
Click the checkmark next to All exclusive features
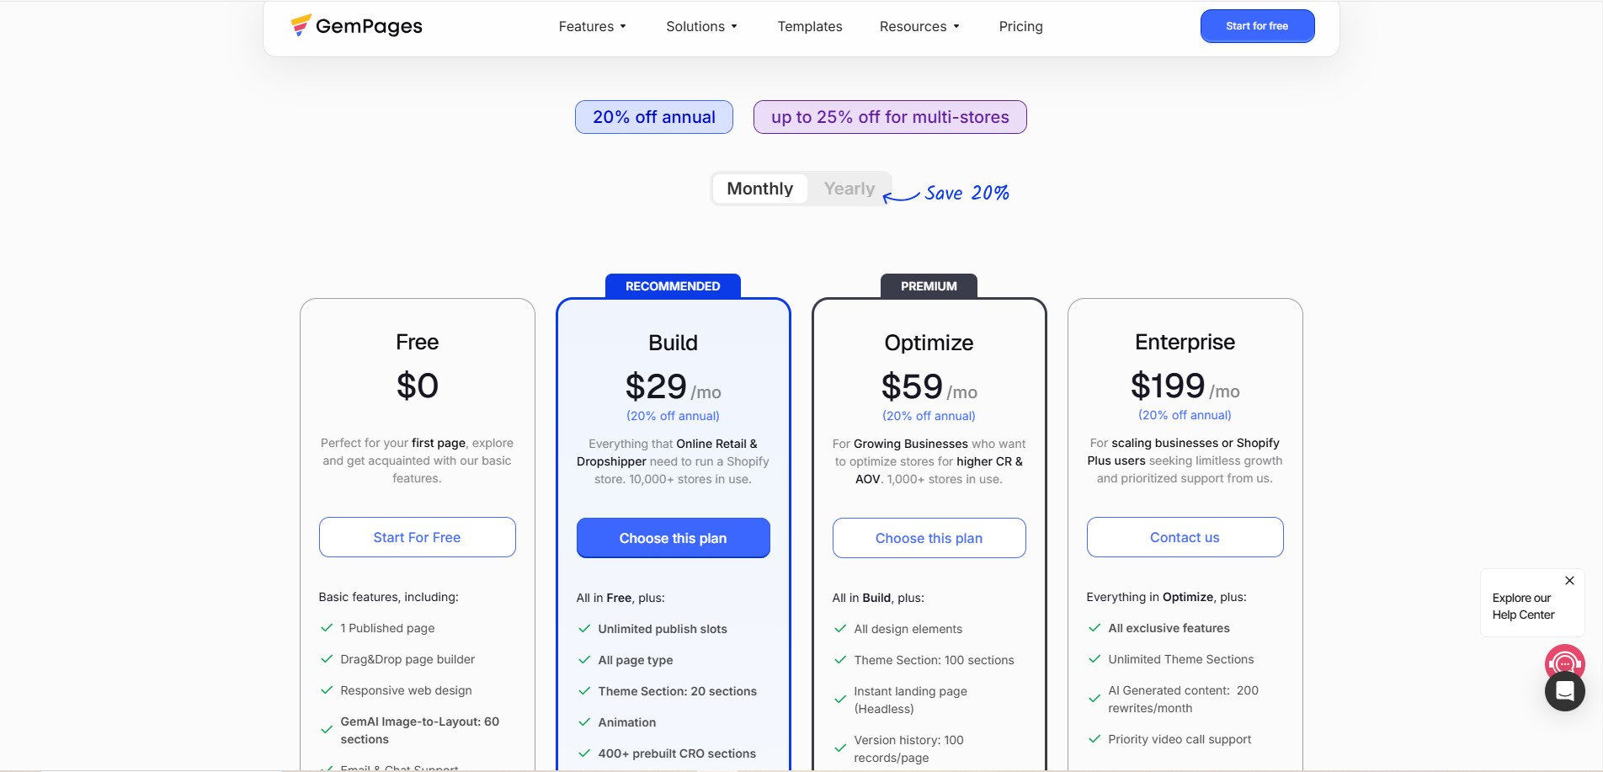click(1094, 628)
